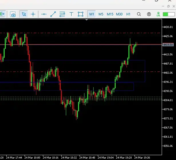Screen dimensions: 176x160
Task: Switch chart to M15 timeframe
Action: point(110,14)
